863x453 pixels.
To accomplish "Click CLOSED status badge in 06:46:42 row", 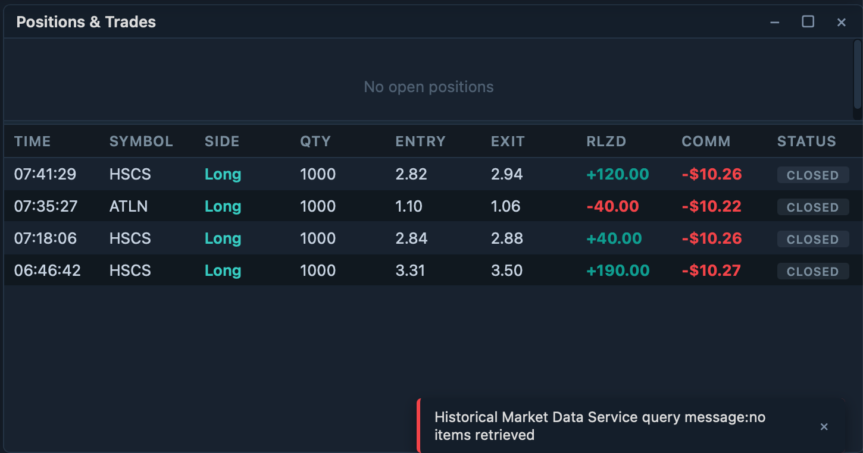I will (813, 271).
